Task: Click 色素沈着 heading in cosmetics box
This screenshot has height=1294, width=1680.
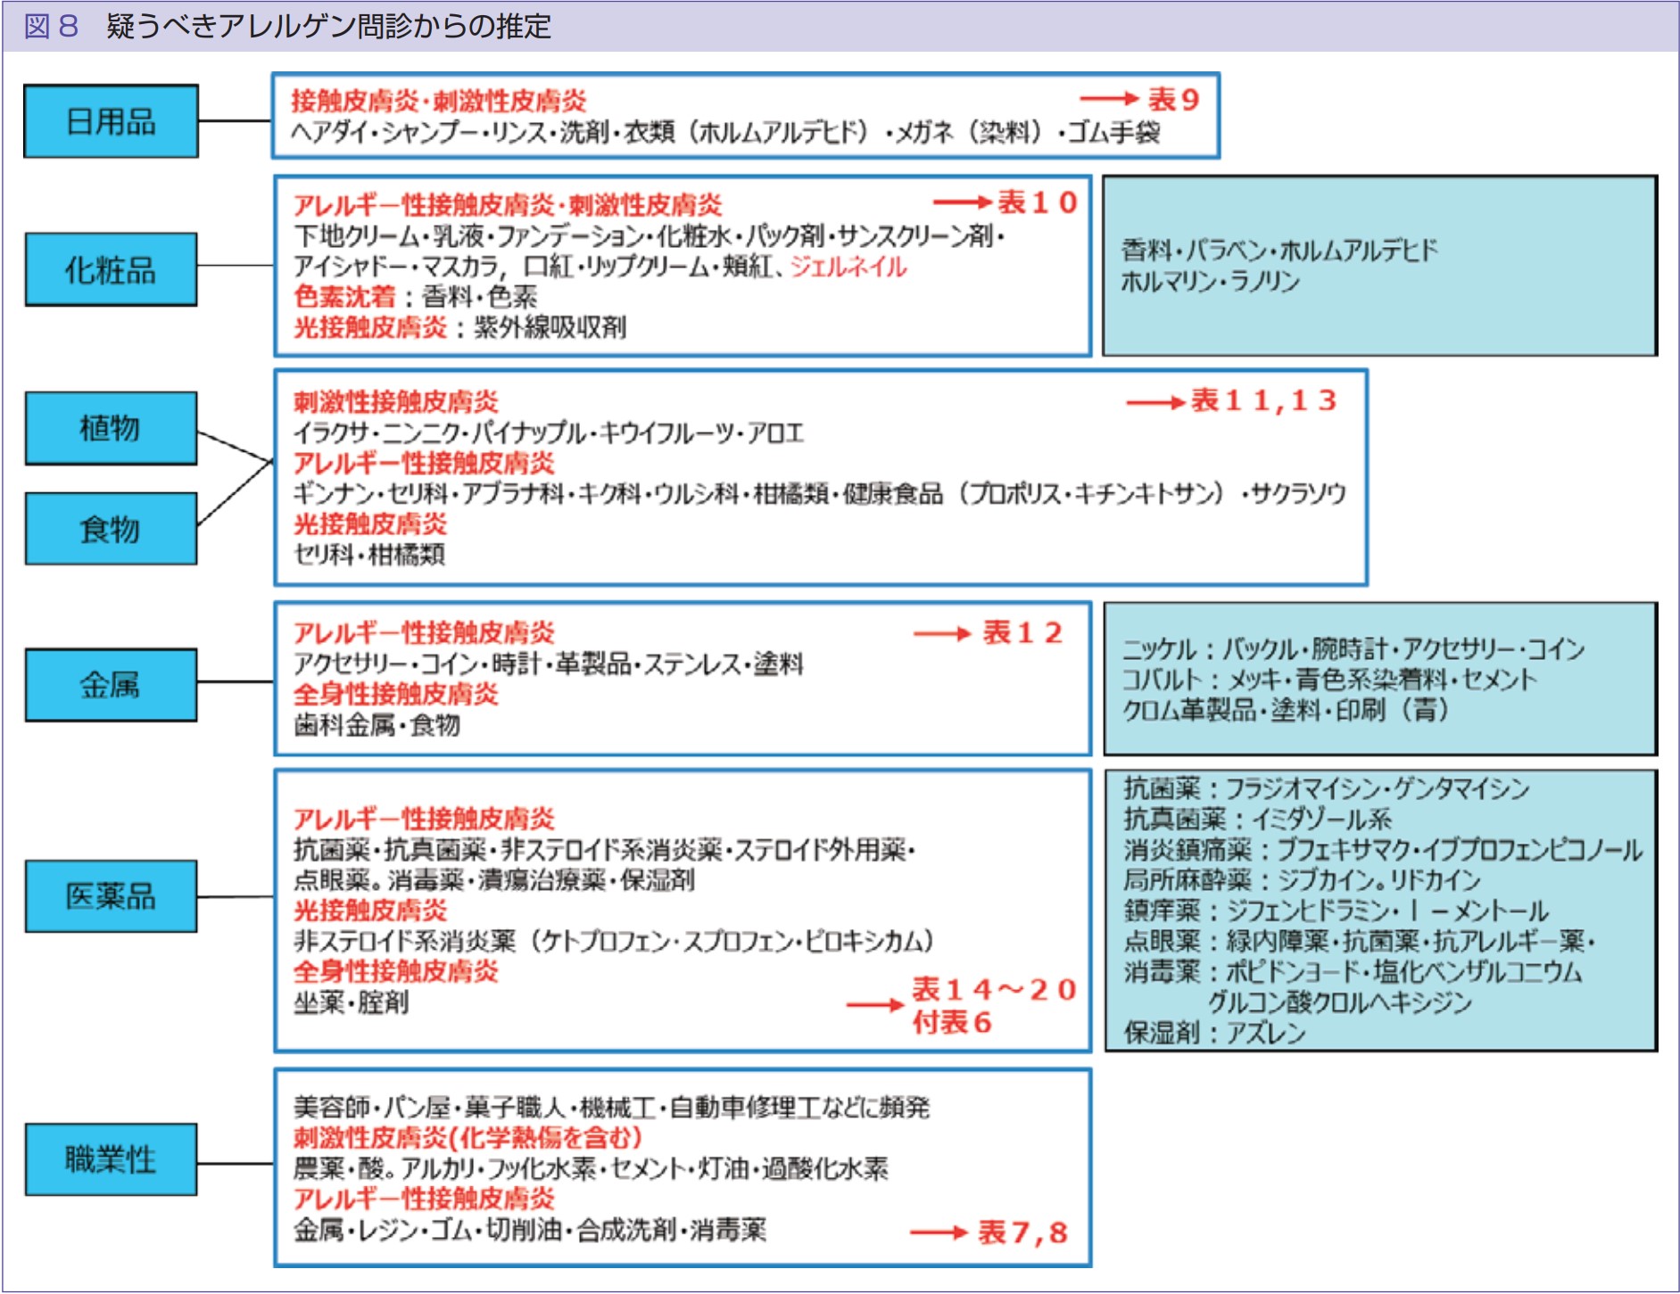Action: coord(344,297)
